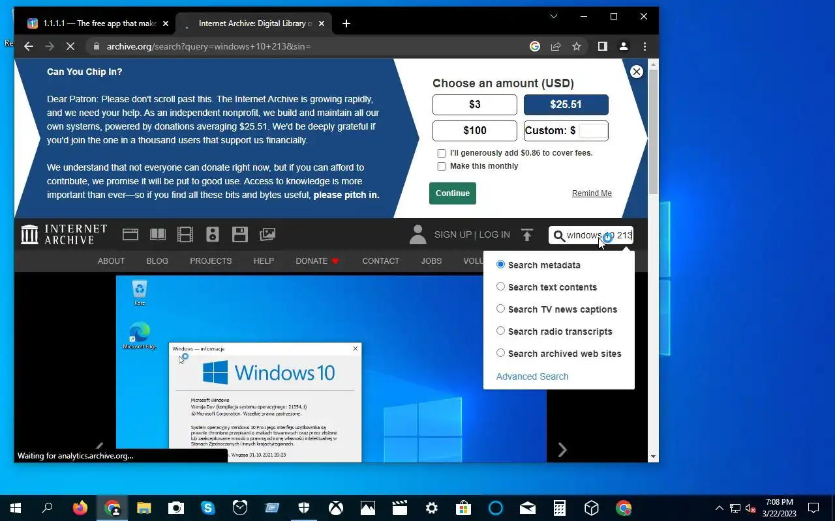Open the Video film-strip icon
This screenshot has width=835, height=521.
(185, 234)
